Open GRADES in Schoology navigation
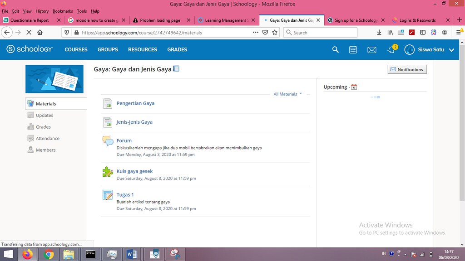The width and height of the screenshot is (465, 261). click(177, 49)
